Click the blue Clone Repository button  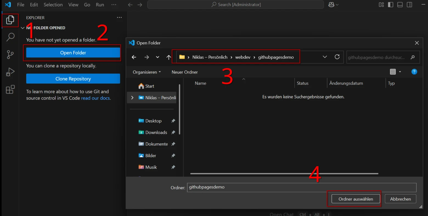pyautogui.click(x=73, y=79)
